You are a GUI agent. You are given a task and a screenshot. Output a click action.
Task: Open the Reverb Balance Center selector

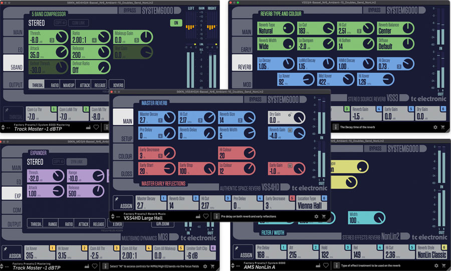[x=395, y=28]
